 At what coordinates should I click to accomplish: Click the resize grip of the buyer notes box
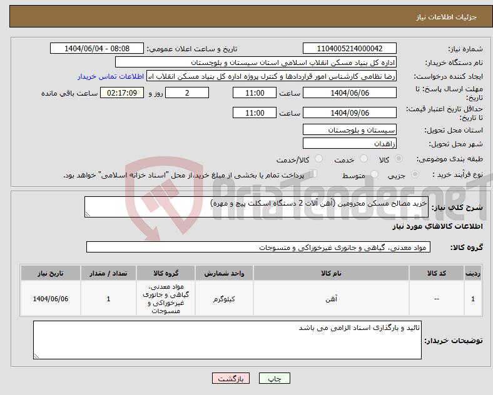pyautogui.click(x=36, y=356)
